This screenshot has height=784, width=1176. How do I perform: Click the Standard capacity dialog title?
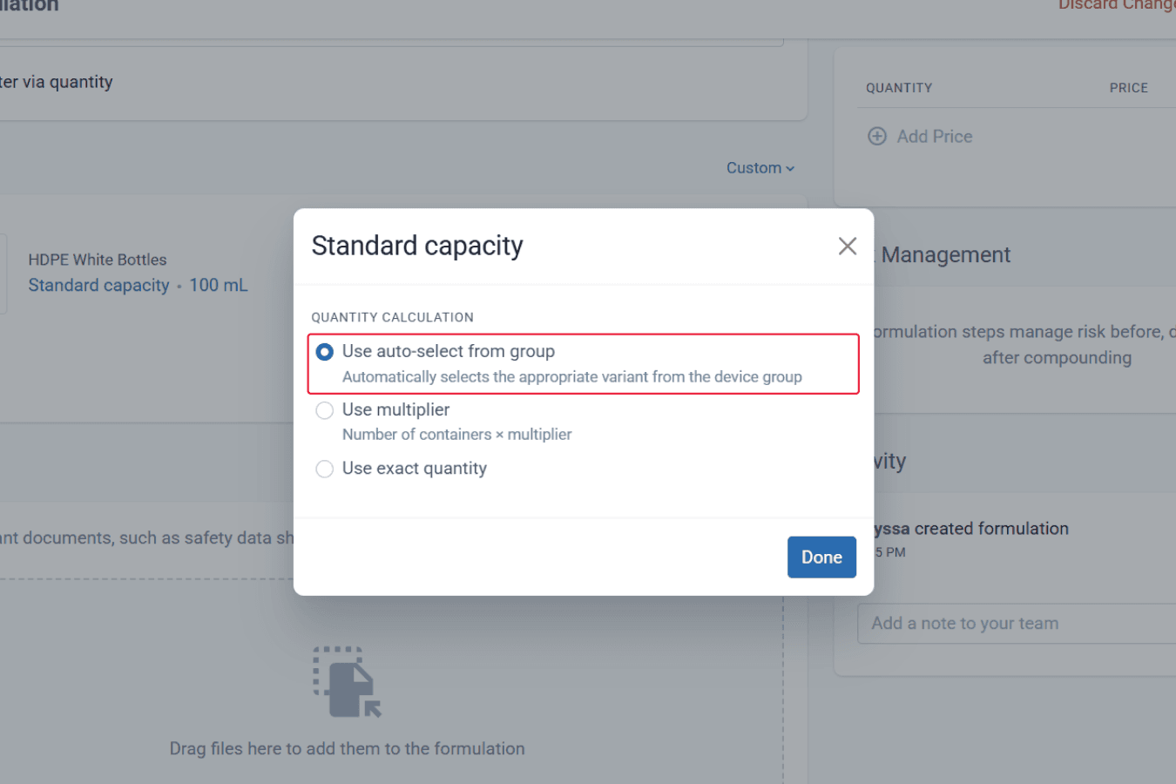(417, 246)
